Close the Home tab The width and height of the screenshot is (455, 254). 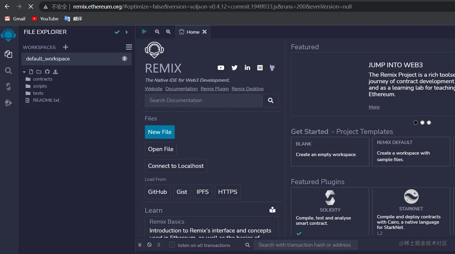204,32
